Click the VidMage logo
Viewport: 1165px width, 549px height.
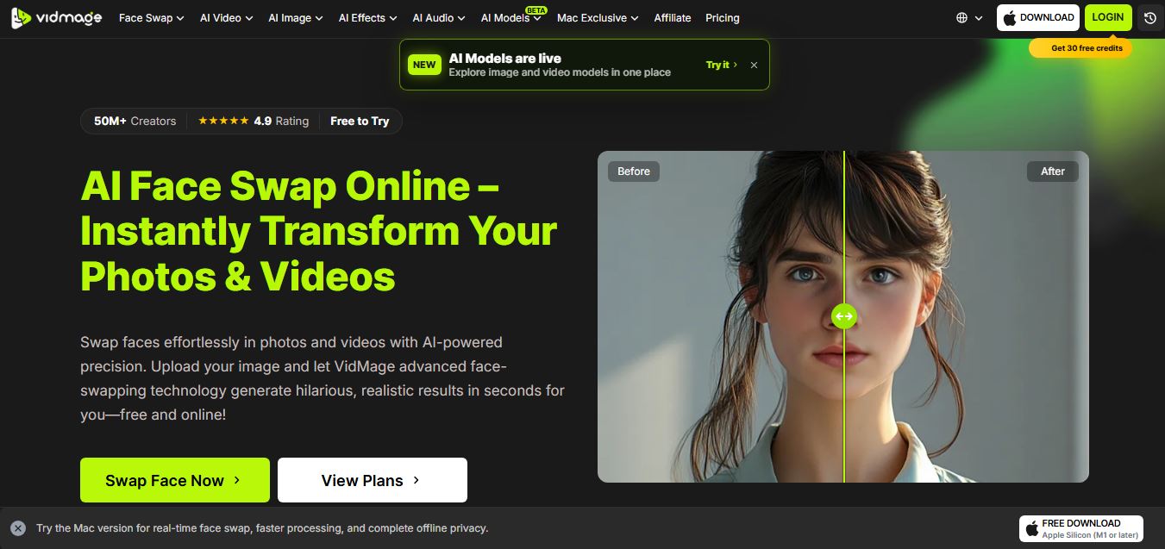56,17
